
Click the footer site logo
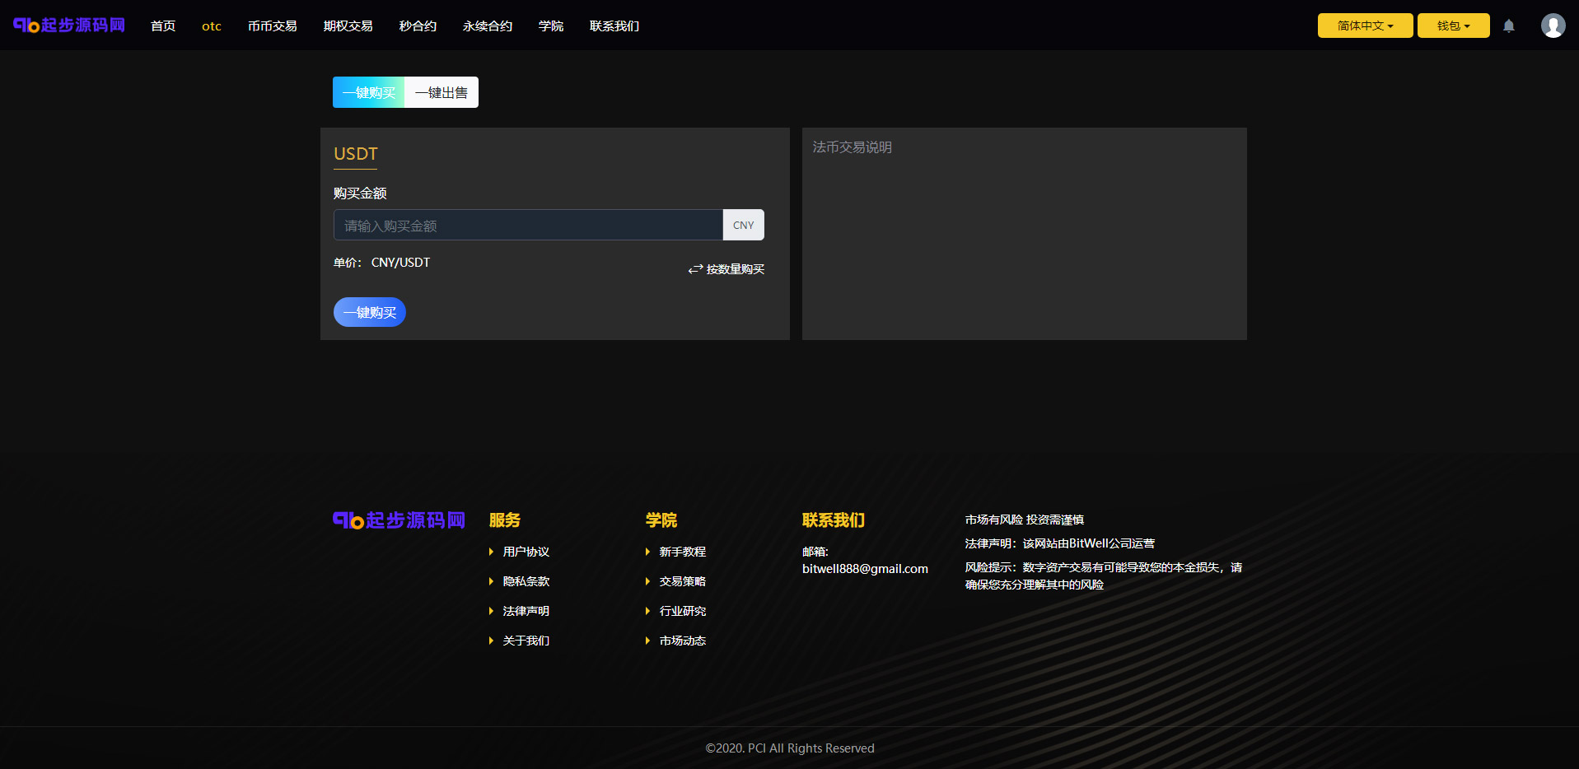click(399, 520)
